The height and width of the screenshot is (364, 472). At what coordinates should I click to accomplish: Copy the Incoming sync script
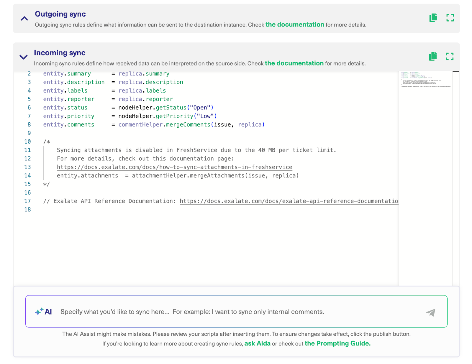[x=433, y=56]
